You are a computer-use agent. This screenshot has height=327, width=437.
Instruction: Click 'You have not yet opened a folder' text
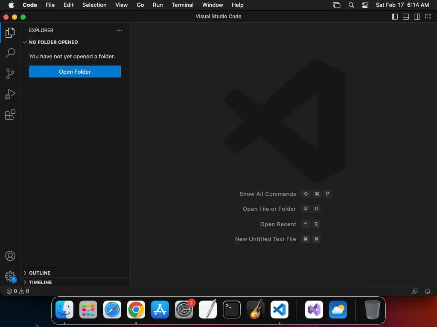(x=72, y=57)
